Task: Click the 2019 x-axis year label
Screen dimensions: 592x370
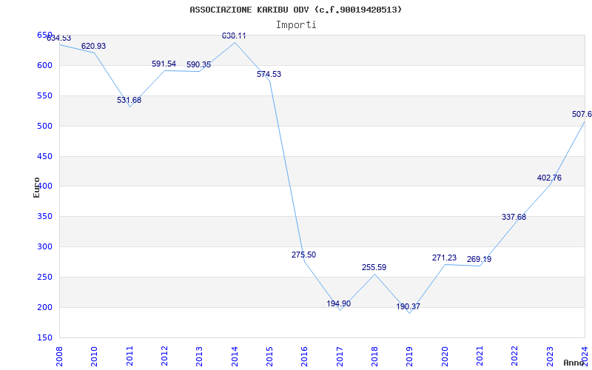Action: (x=410, y=357)
